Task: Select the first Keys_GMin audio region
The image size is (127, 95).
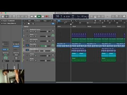Action: [x=64, y=45]
